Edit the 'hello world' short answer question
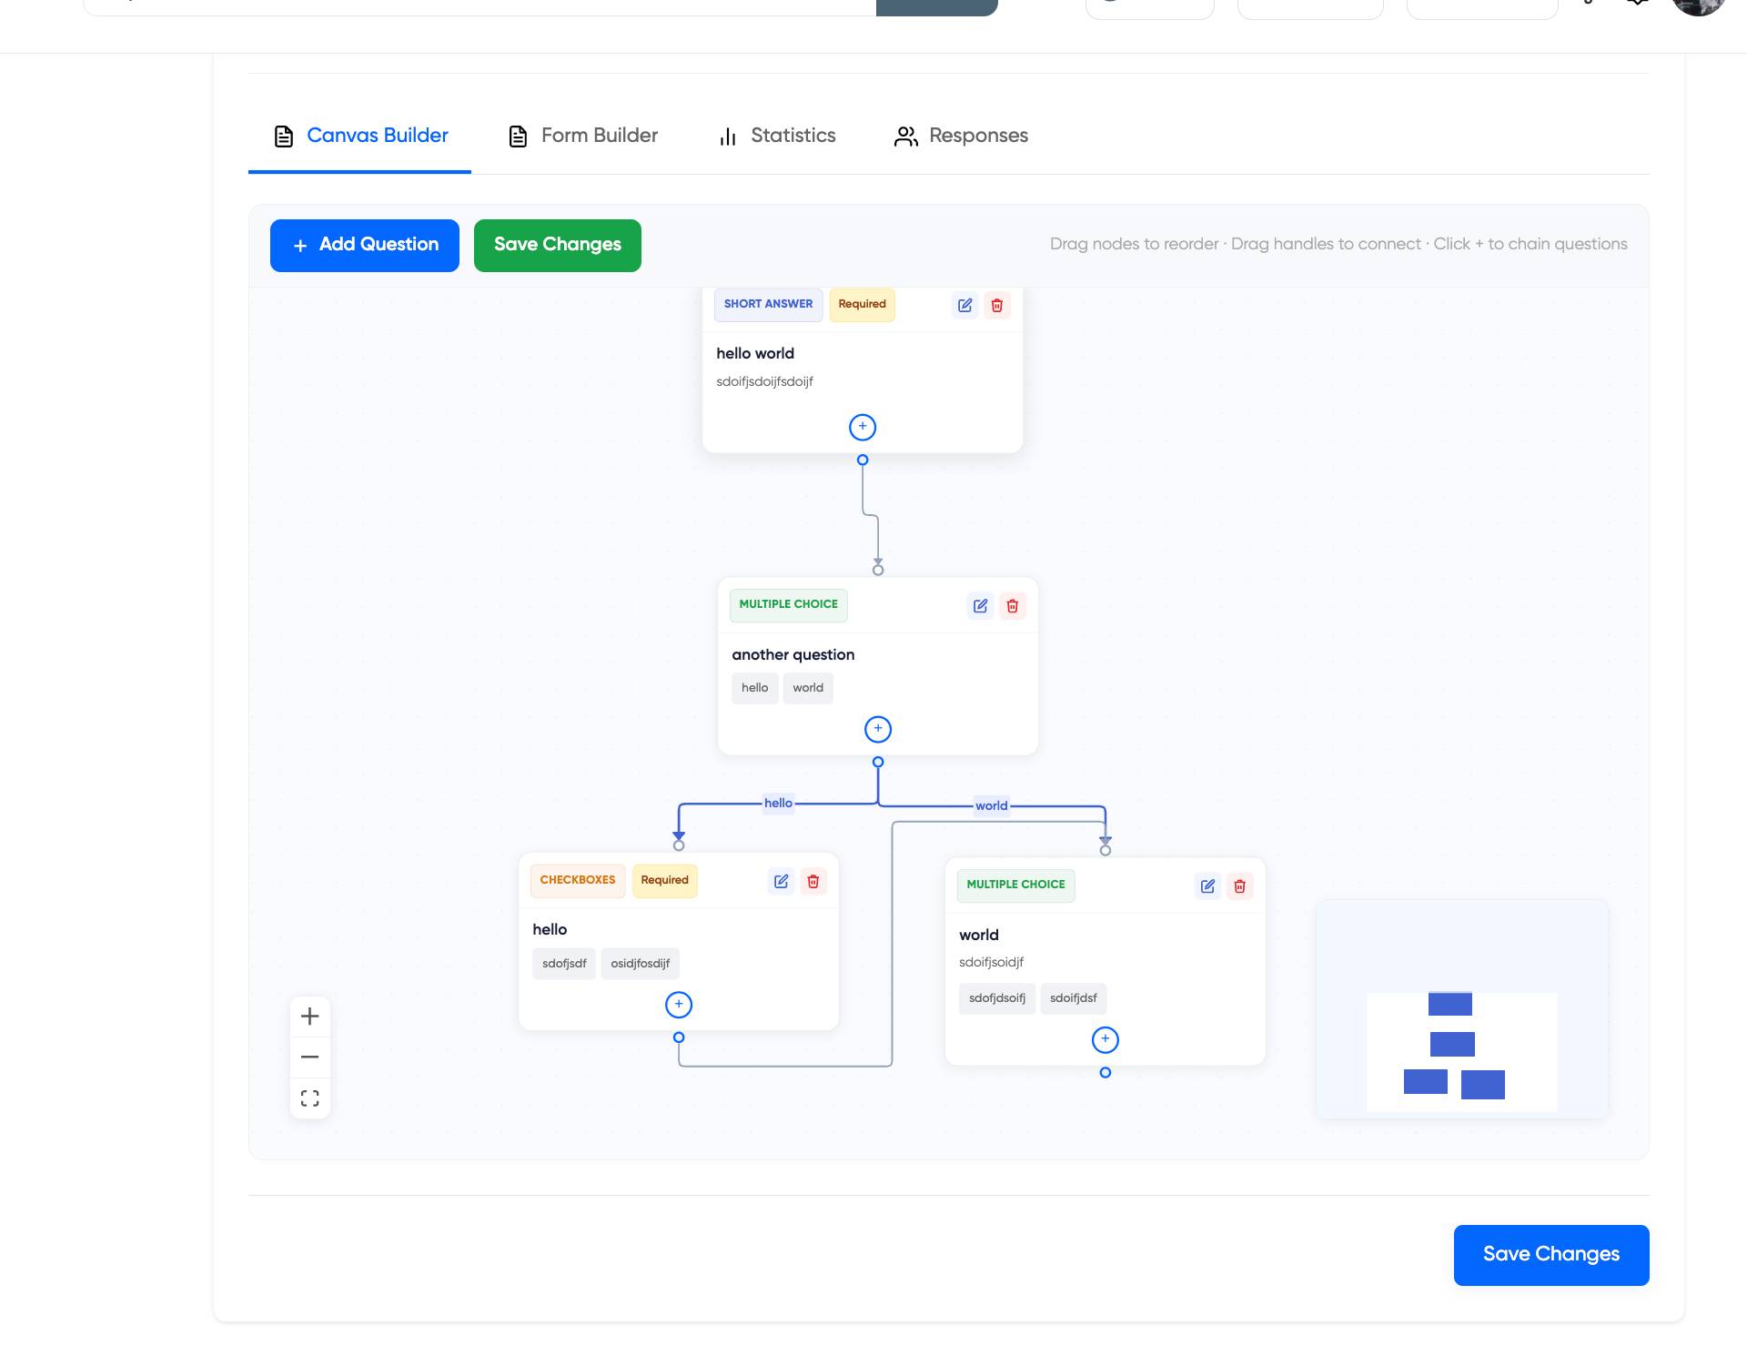Screen dimensions: 1747x1356 pyautogui.click(x=964, y=306)
